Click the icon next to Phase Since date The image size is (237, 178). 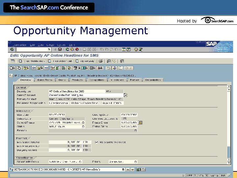[x=141, y=123]
